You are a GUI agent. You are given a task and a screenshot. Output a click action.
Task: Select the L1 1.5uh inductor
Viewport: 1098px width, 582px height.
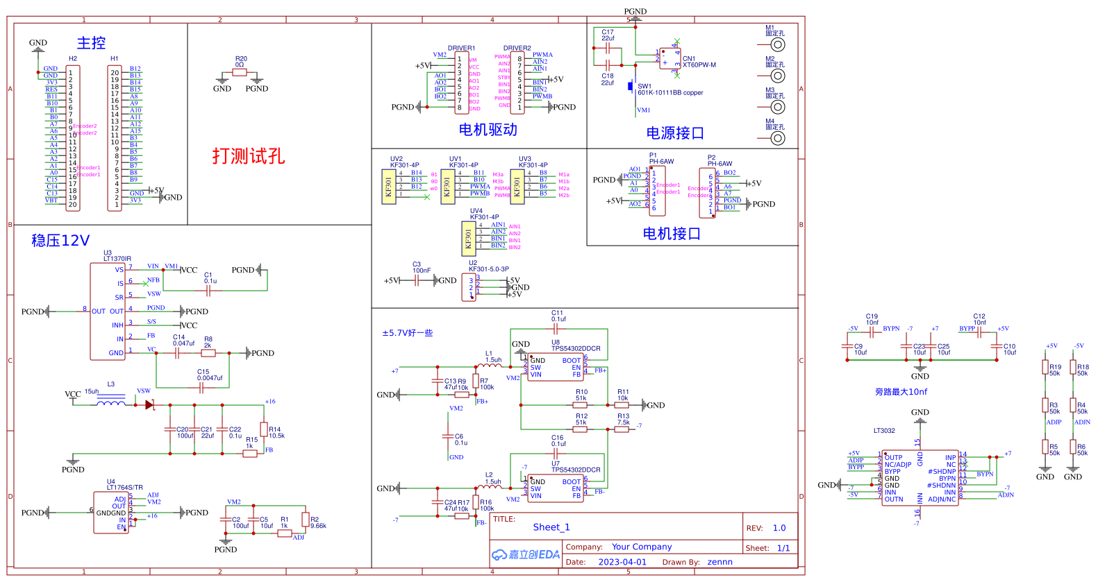(490, 366)
